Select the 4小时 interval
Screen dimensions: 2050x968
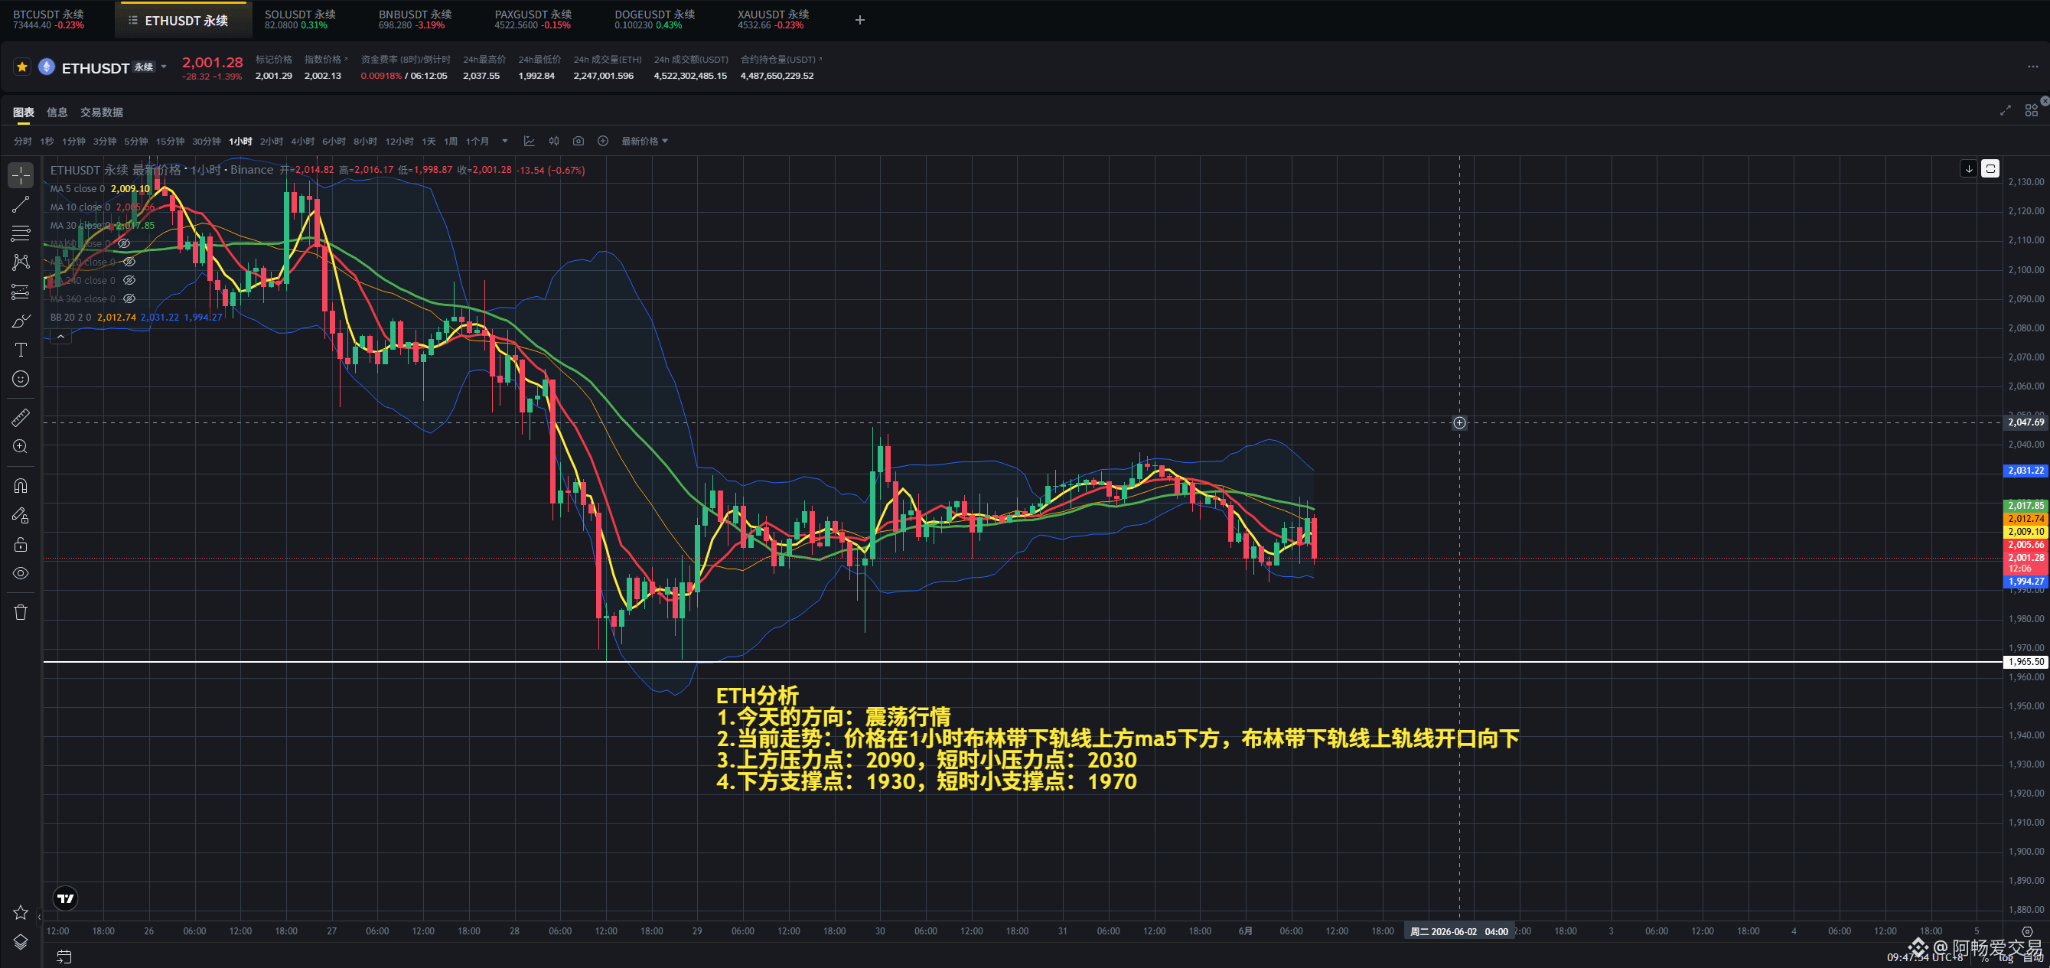(302, 141)
